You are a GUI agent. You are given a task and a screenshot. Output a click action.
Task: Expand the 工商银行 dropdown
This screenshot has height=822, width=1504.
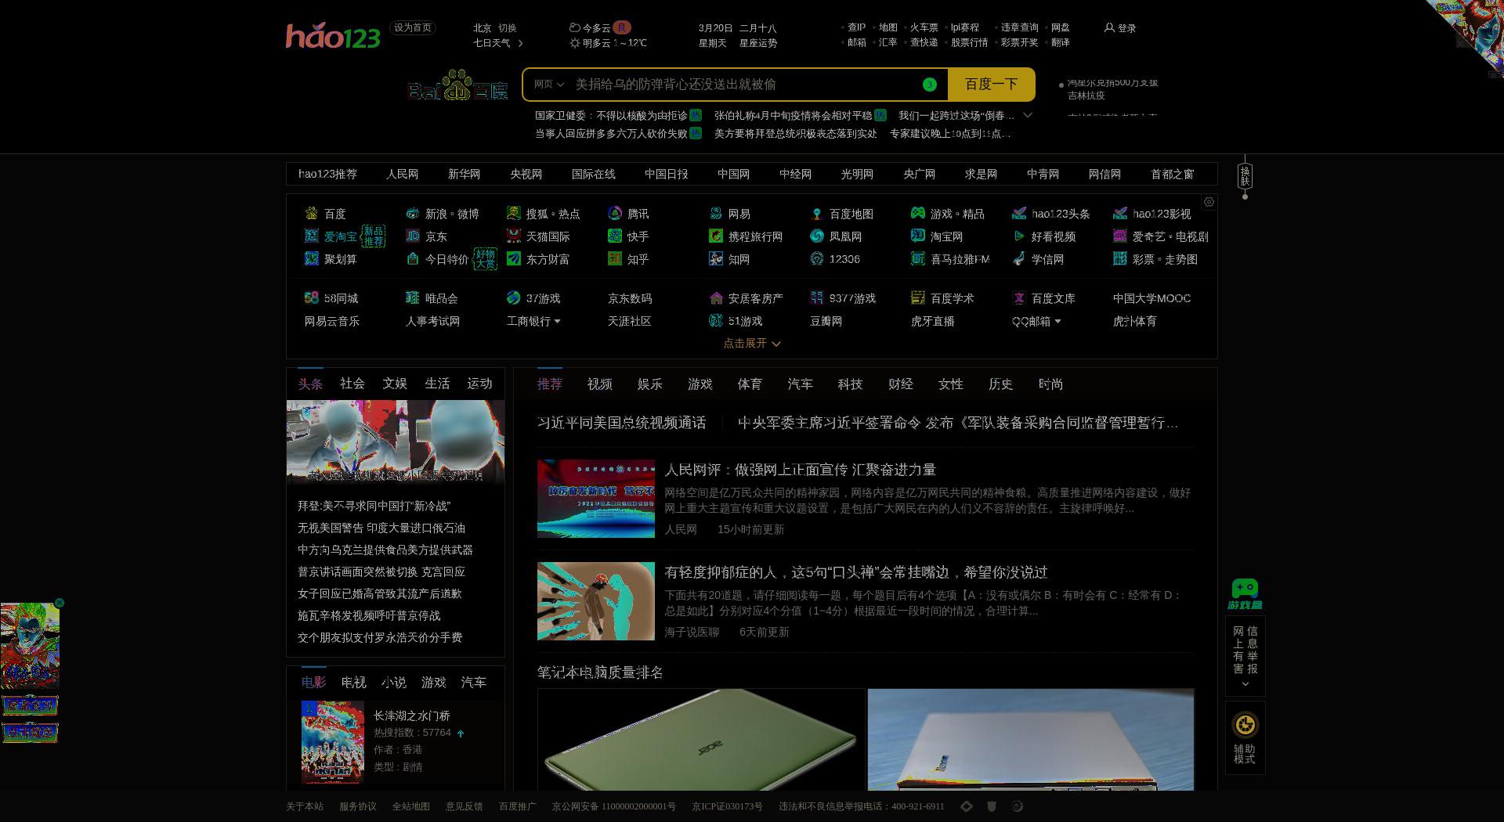(x=557, y=322)
